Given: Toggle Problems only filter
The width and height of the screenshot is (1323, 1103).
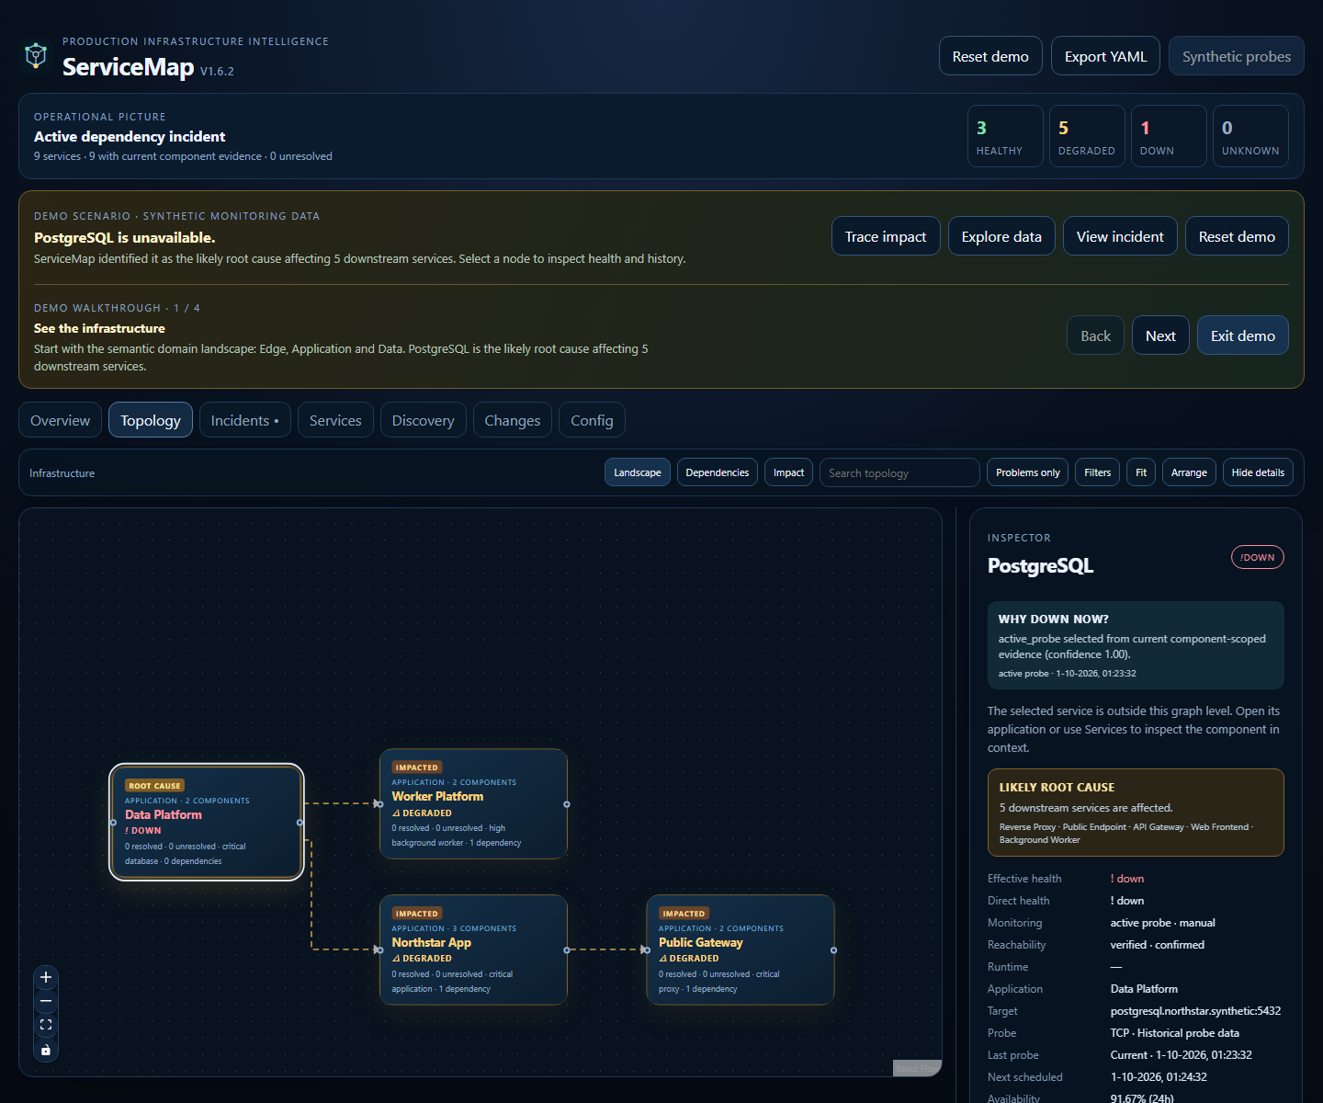Looking at the screenshot, I should [1027, 472].
